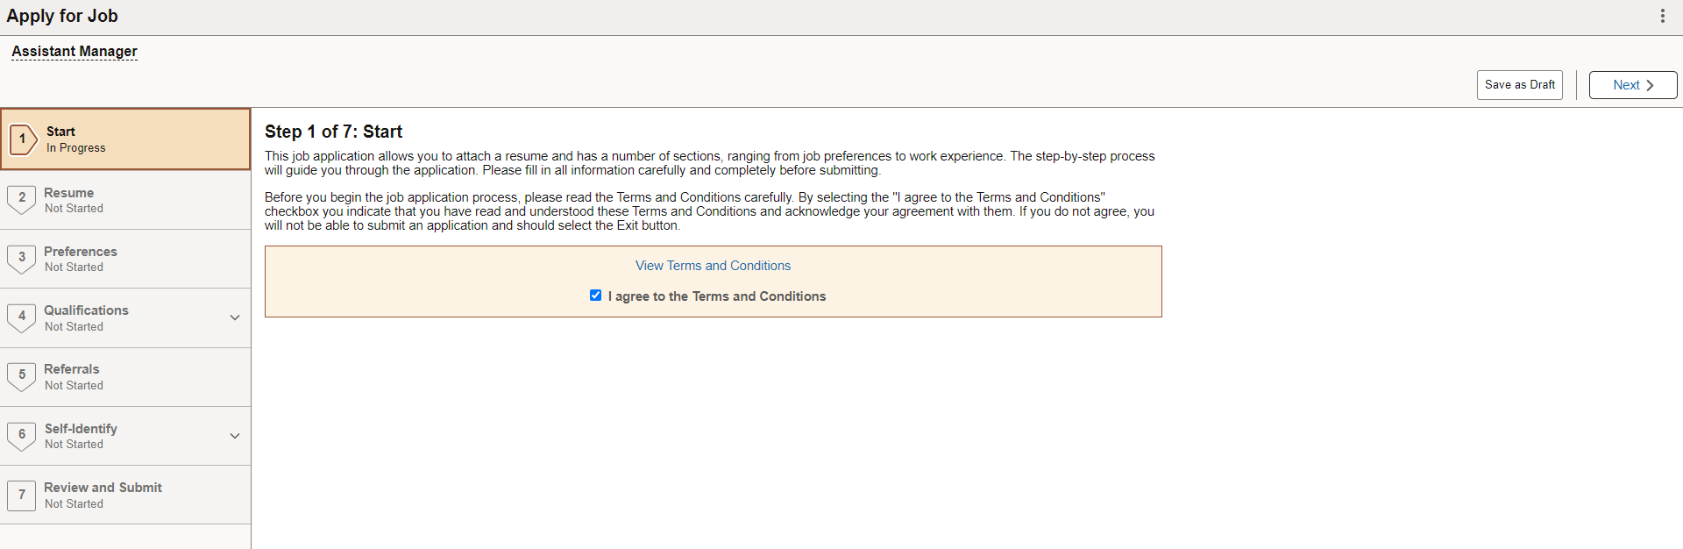The width and height of the screenshot is (1683, 549).
Task: Open the Assistant Manager job title link
Action: pyautogui.click(x=75, y=52)
